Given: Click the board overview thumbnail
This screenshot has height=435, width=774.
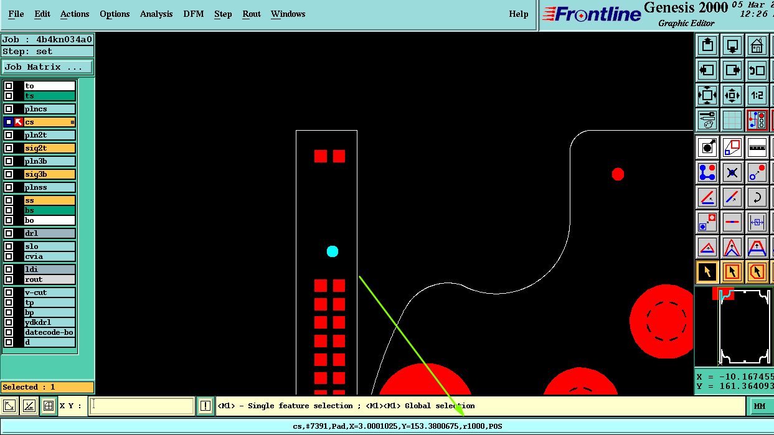Looking at the screenshot, I should [734, 327].
